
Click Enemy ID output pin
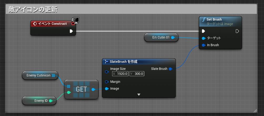coord(51,101)
